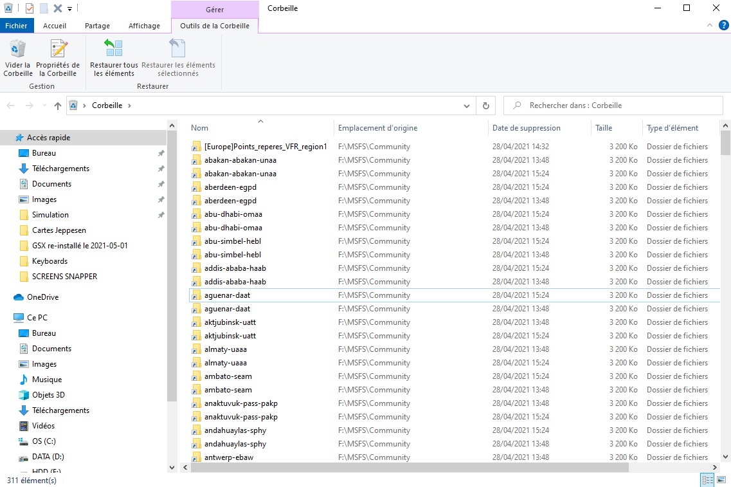This screenshot has height=487, width=731.
Task: Click Restaurer les éléments sélectionnés
Action: (x=178, y=59)
